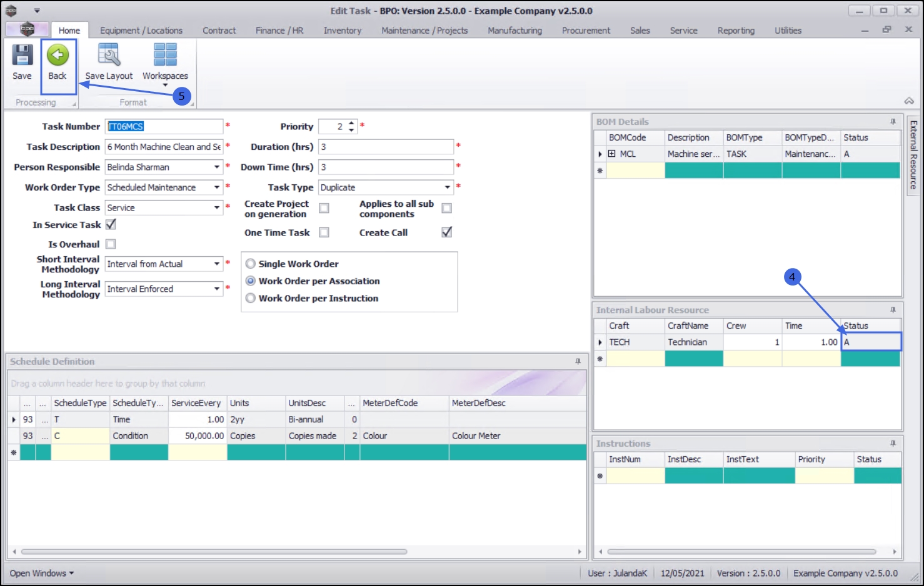
Task: Click the application logo button beside Home
Action: (x=27, y=29)
